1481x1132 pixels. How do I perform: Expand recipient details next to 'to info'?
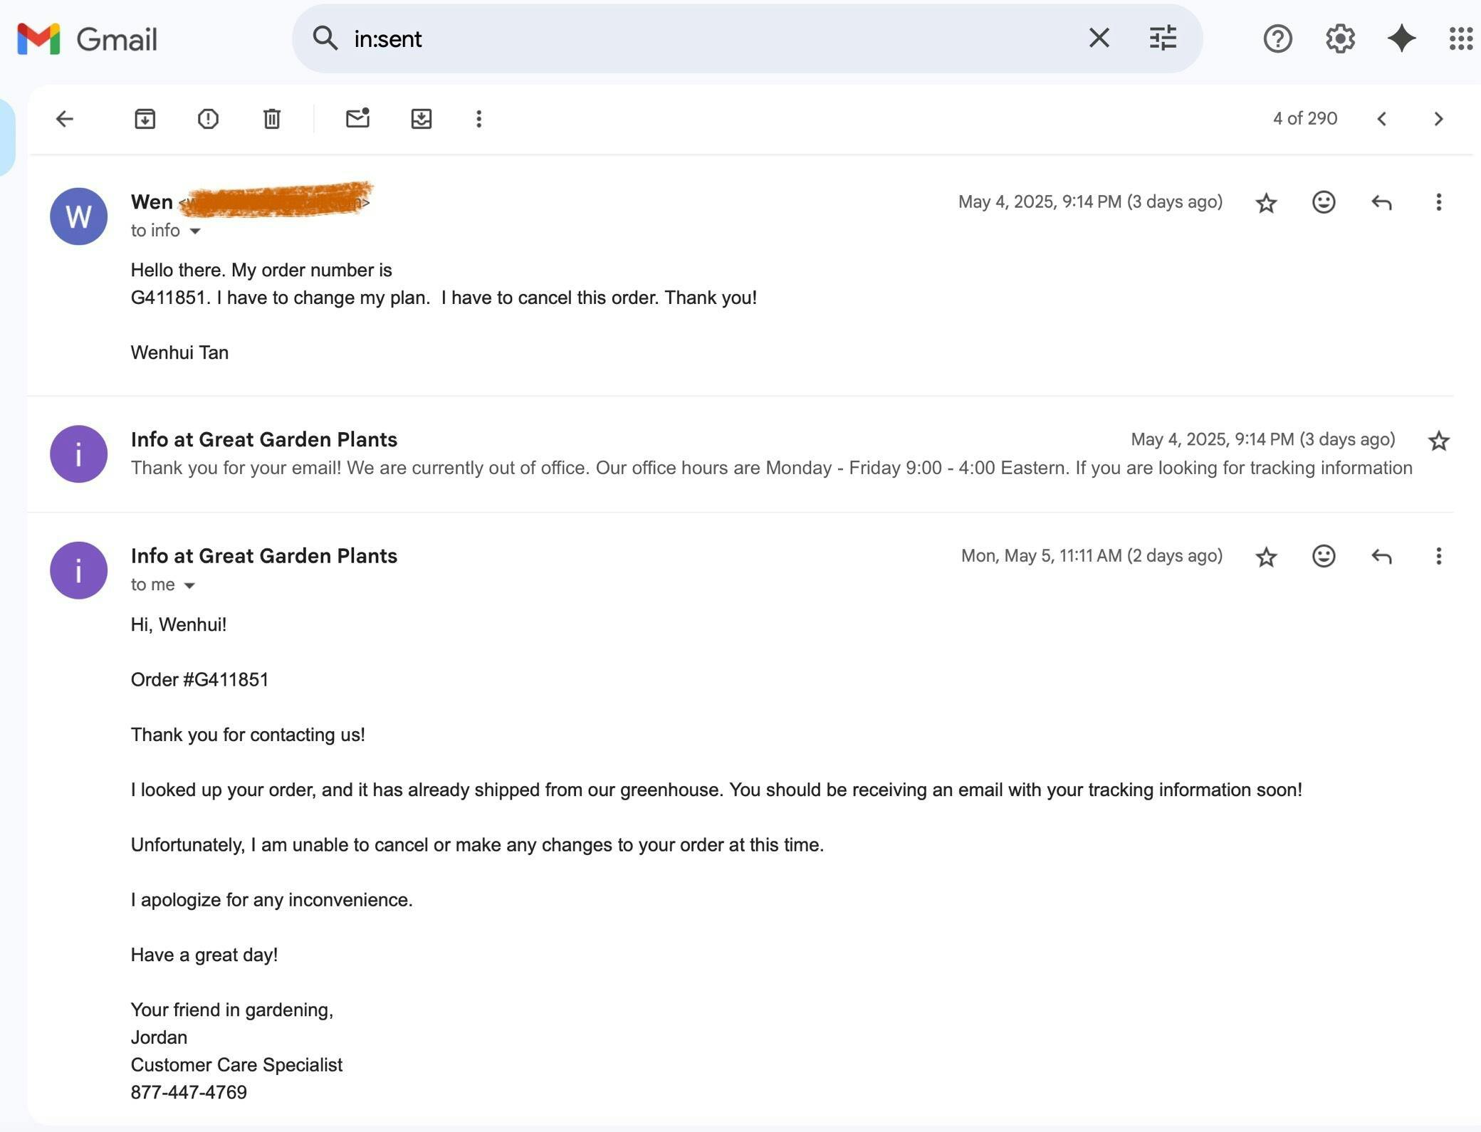click(x=195, y=231)
